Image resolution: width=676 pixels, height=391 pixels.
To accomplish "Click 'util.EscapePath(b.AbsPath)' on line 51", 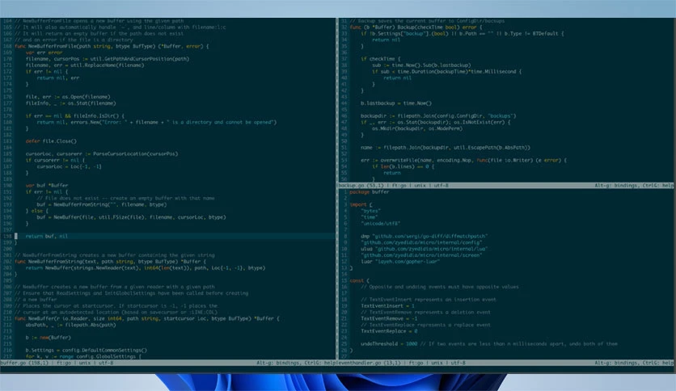I will 491,148.
